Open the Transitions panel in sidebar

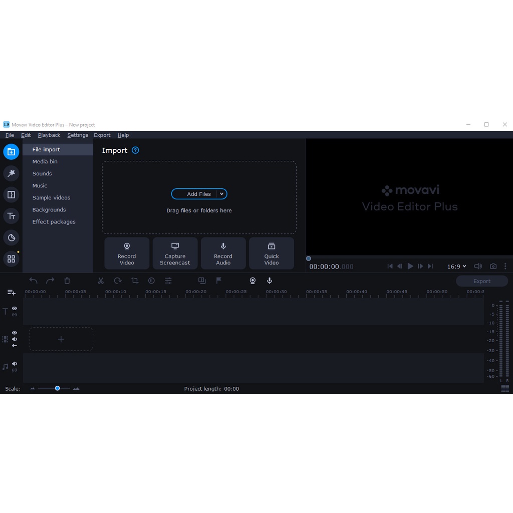point(11,195)
